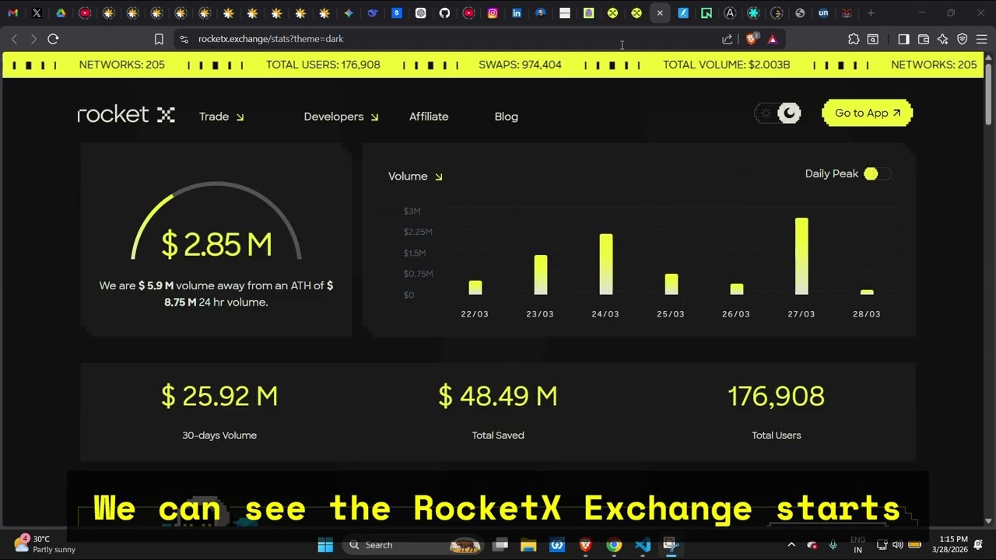Click the microphone icon in system tray
Screen dimensions: 996x560
pyautogui.click(x=833, y=545)
